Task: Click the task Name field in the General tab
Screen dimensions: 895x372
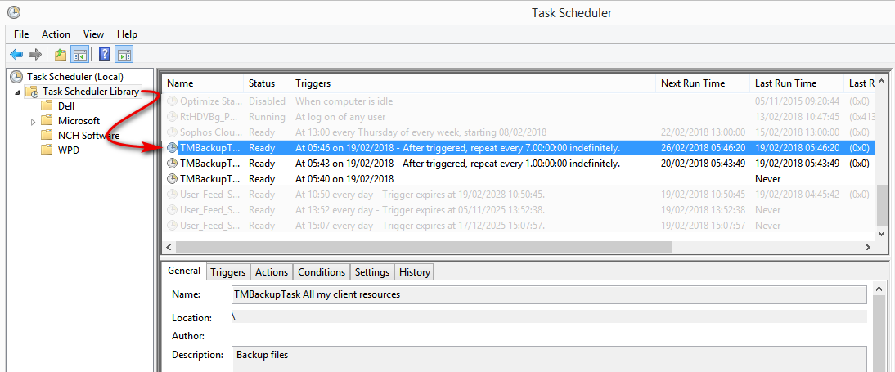Action: 550,295
